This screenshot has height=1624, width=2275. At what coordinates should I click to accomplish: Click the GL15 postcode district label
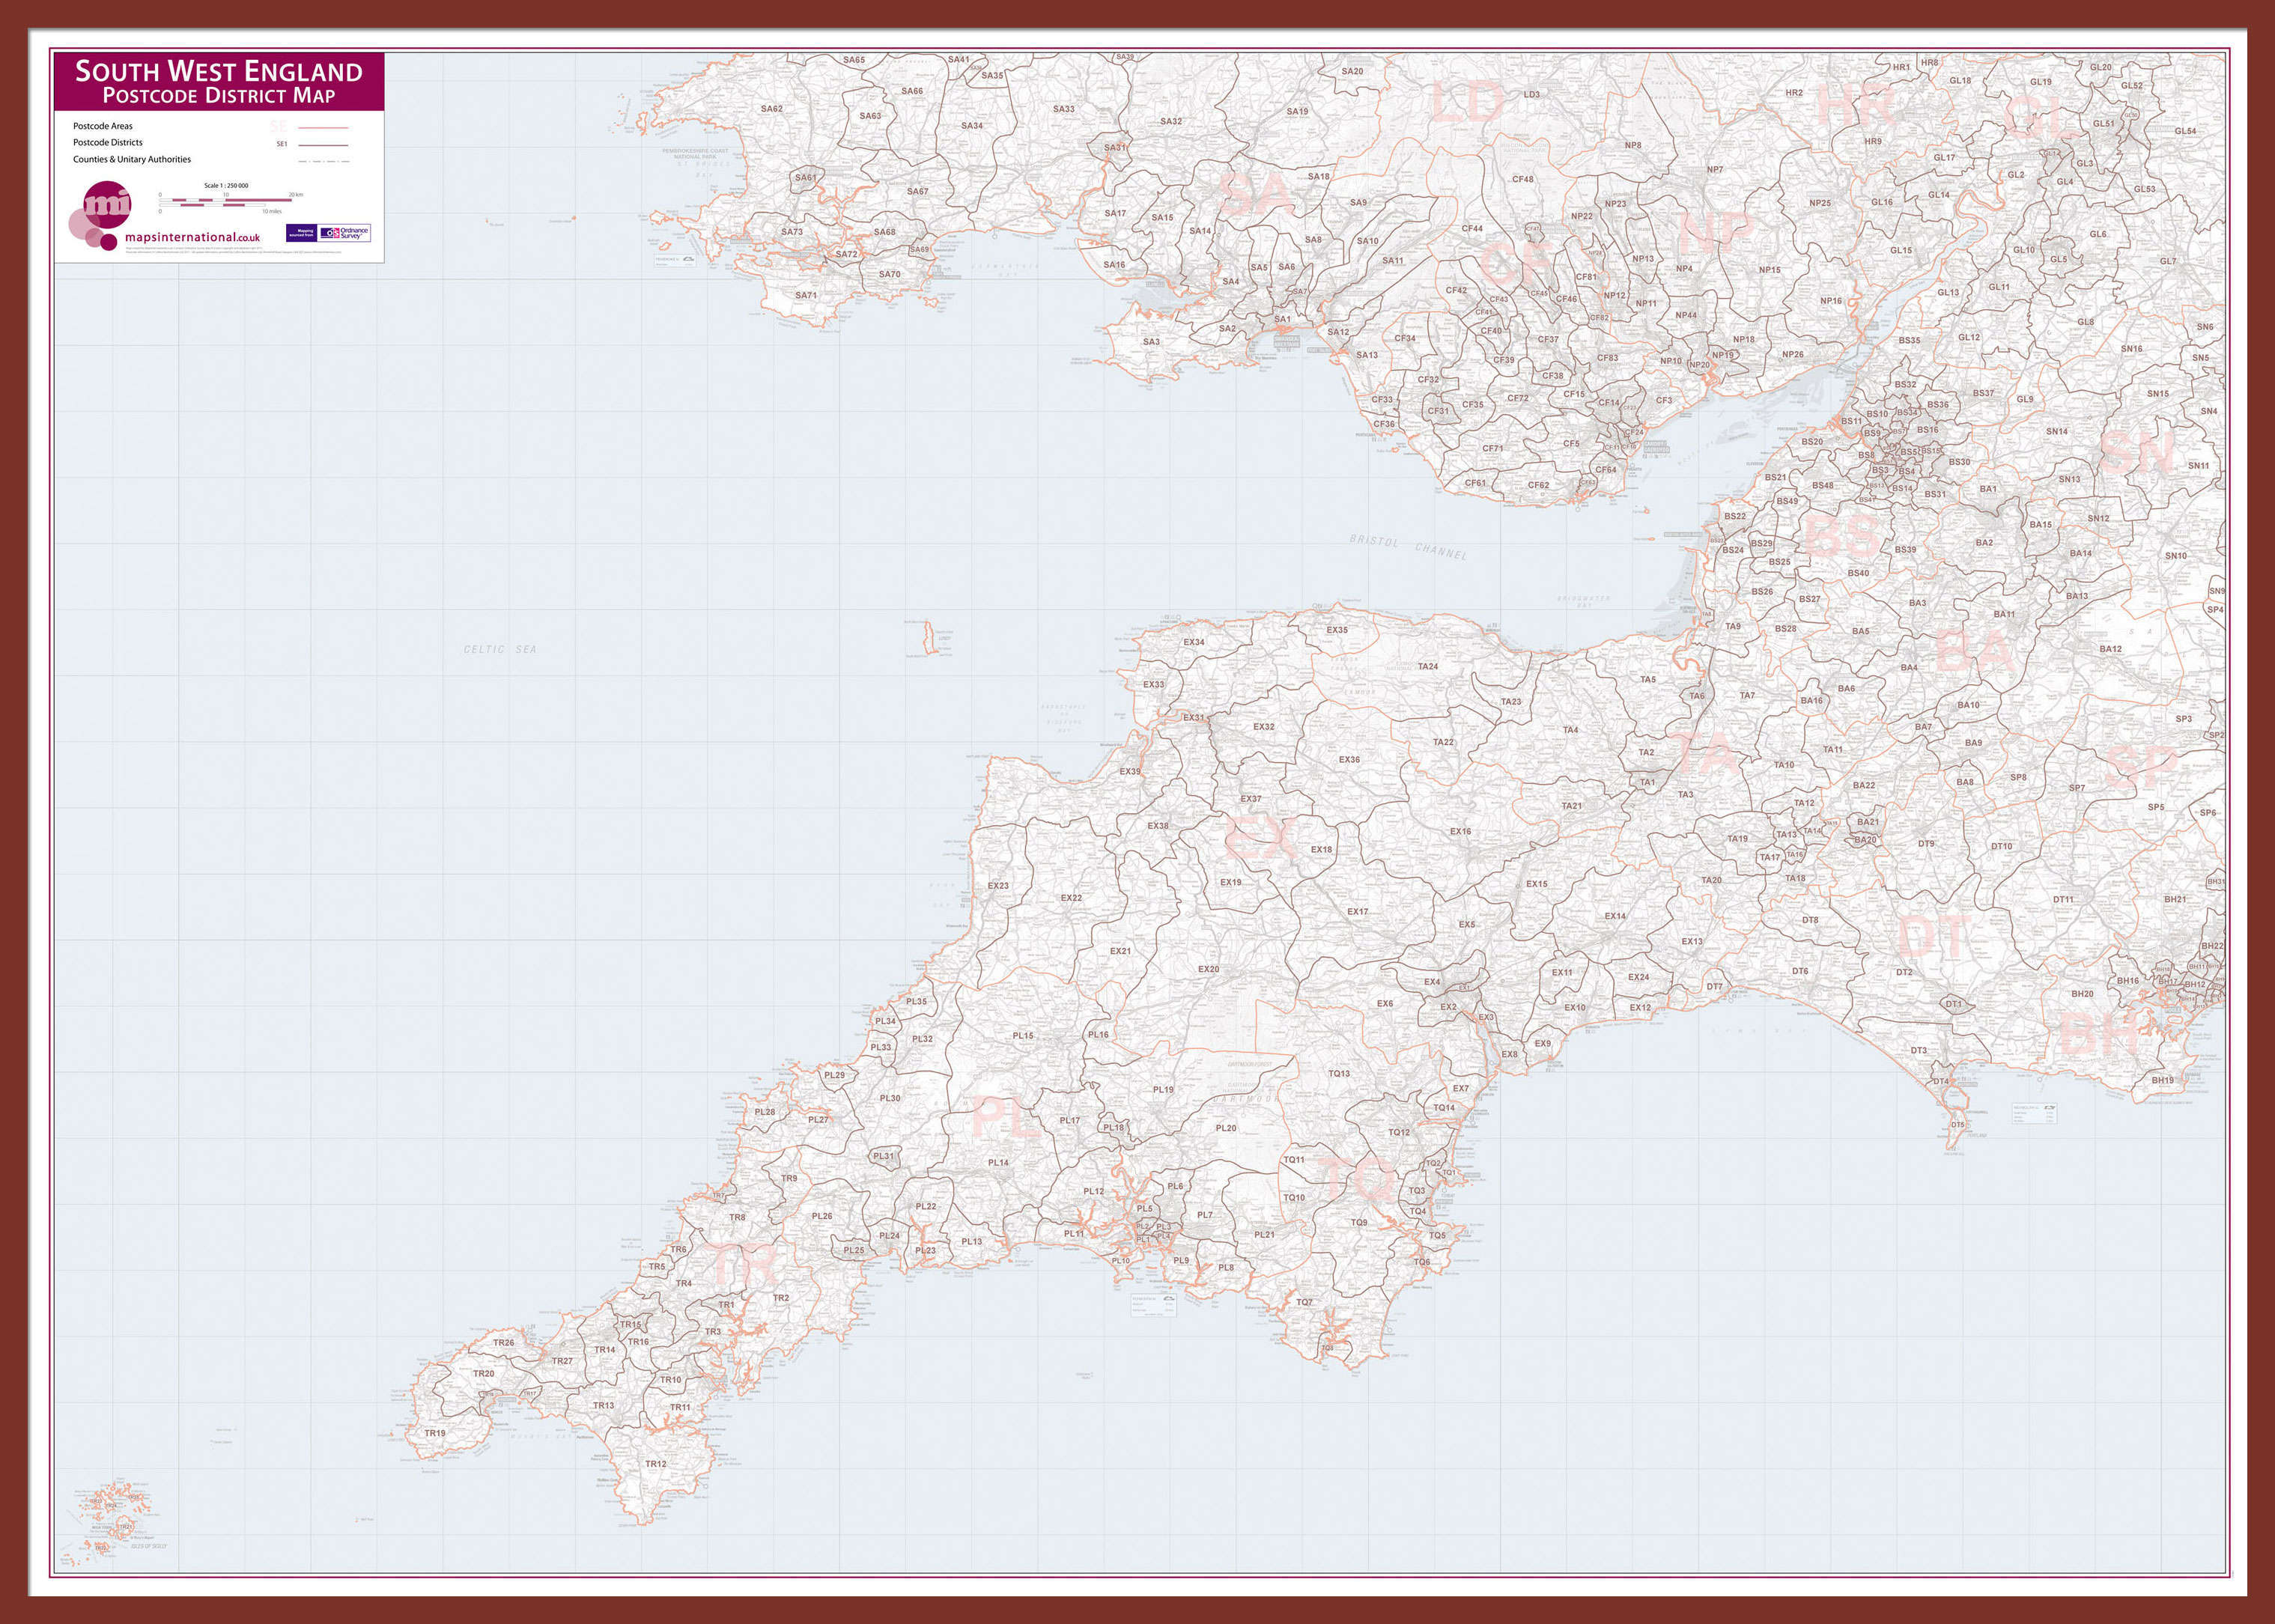[1900, 250]
